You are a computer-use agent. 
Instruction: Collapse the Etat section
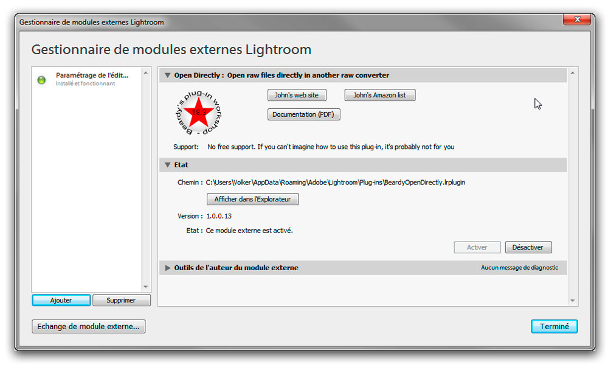click(168, 165)
